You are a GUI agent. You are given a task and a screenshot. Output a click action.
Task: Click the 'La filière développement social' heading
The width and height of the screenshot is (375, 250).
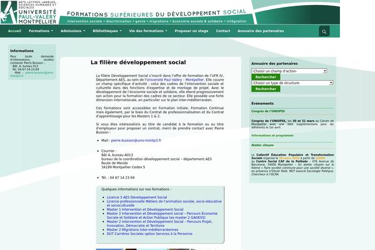(x=138, y=62)
